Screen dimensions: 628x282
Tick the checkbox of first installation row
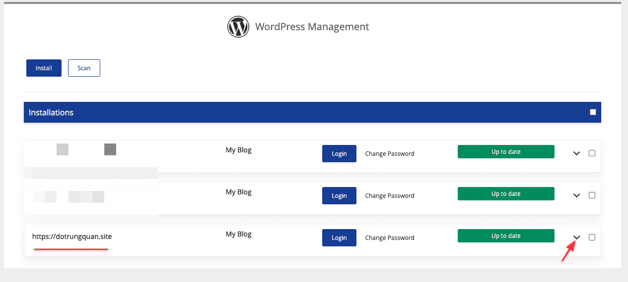pyautogui.click(x=592, y=153)
